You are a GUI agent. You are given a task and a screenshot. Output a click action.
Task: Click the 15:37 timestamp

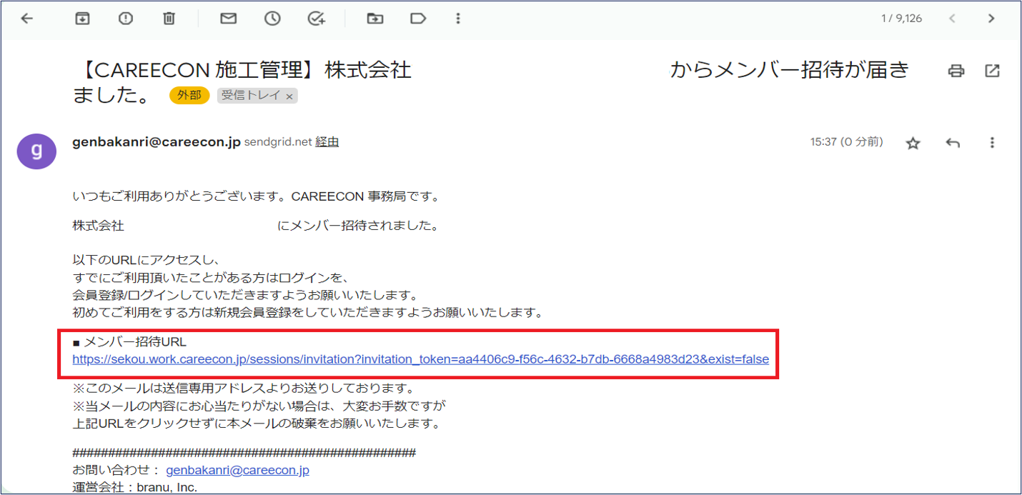847,142
